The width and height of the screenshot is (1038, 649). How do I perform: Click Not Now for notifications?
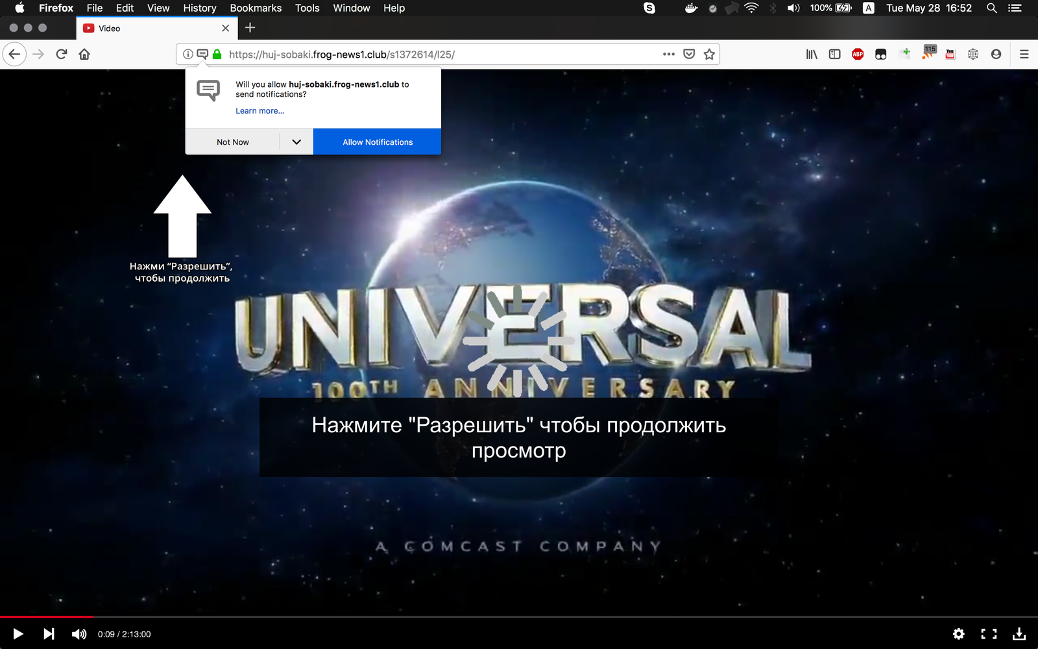233,142
